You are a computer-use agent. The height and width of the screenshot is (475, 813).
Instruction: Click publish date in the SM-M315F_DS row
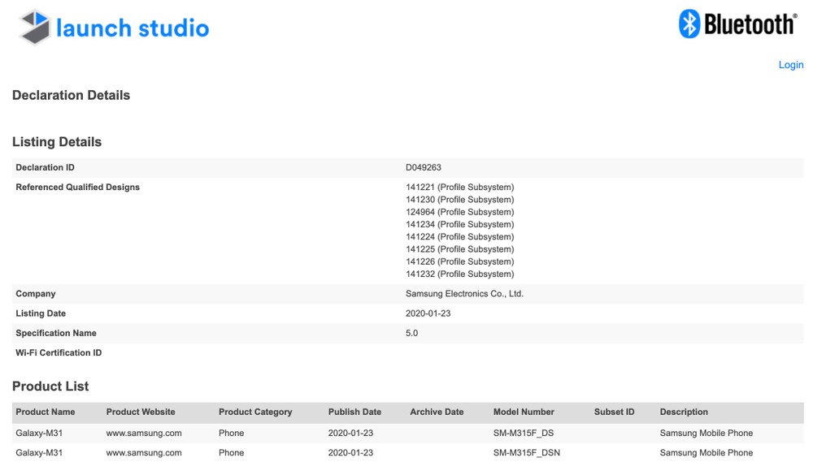[x=350, y=433]
